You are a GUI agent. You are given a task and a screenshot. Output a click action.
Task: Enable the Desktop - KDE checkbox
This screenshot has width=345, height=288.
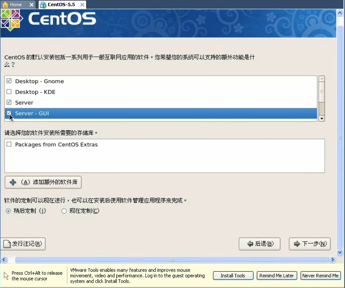coord(9,92)
